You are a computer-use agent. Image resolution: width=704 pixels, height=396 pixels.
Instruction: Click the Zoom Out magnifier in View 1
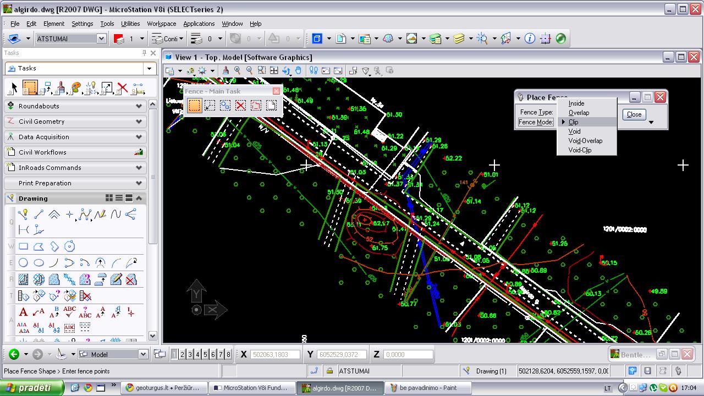(x=250, y=70)
